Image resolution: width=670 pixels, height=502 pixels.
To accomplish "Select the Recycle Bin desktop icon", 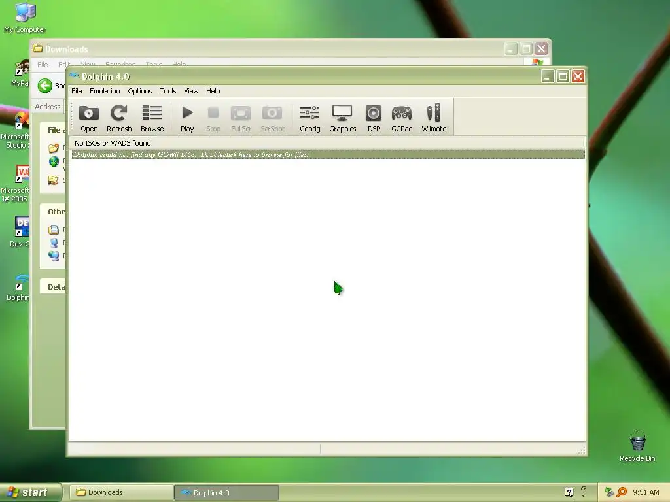I will tap(637, 446).
